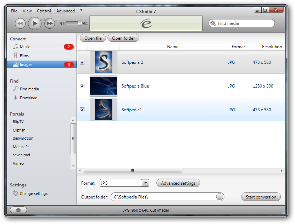Image resolution: width=295 pixels, height=224 pixels.
Task: Click the horizontal scrollbar thumb
Action: [x=133, y=170]
